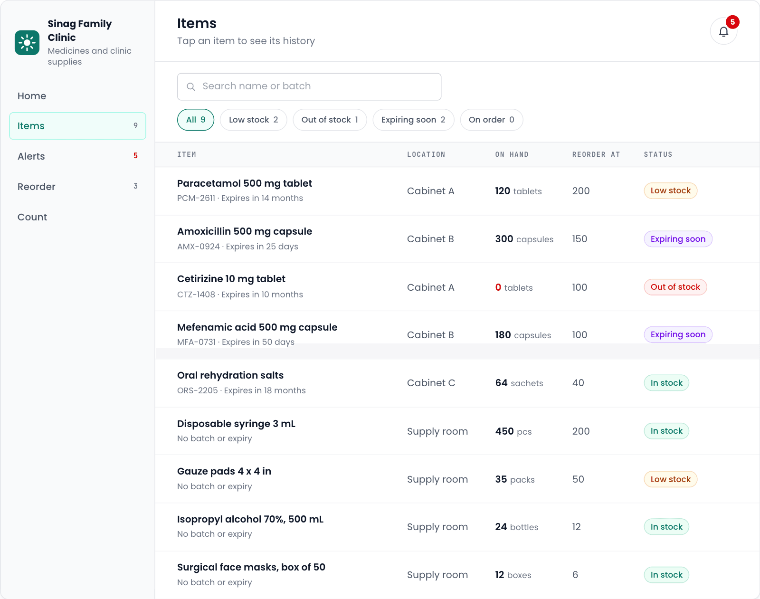Open Items in the sidebar

pos(77,126)
